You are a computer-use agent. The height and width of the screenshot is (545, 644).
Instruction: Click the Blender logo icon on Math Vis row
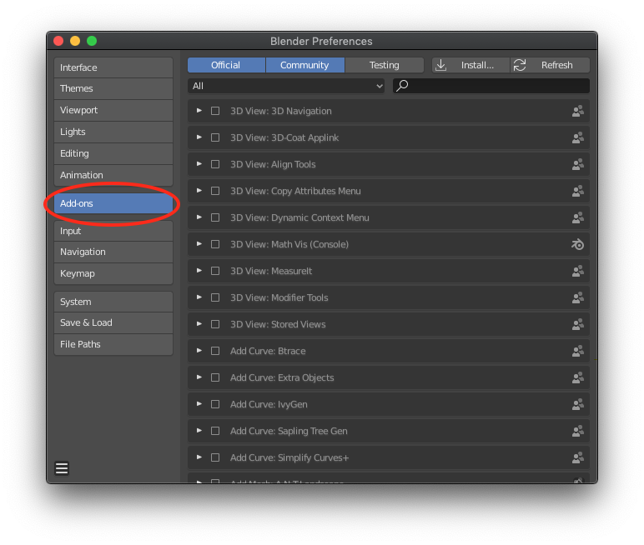578,245
